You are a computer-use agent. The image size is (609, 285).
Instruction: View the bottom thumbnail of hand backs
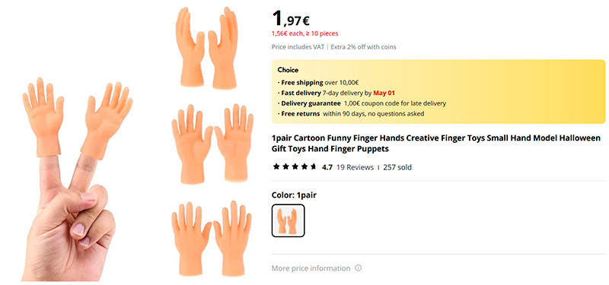click(212, 238)
